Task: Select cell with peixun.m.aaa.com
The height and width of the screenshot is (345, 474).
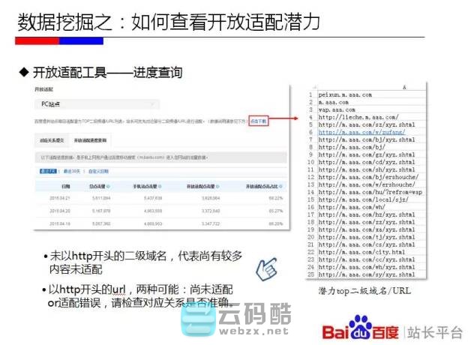Action: click(x=345, y=95)
